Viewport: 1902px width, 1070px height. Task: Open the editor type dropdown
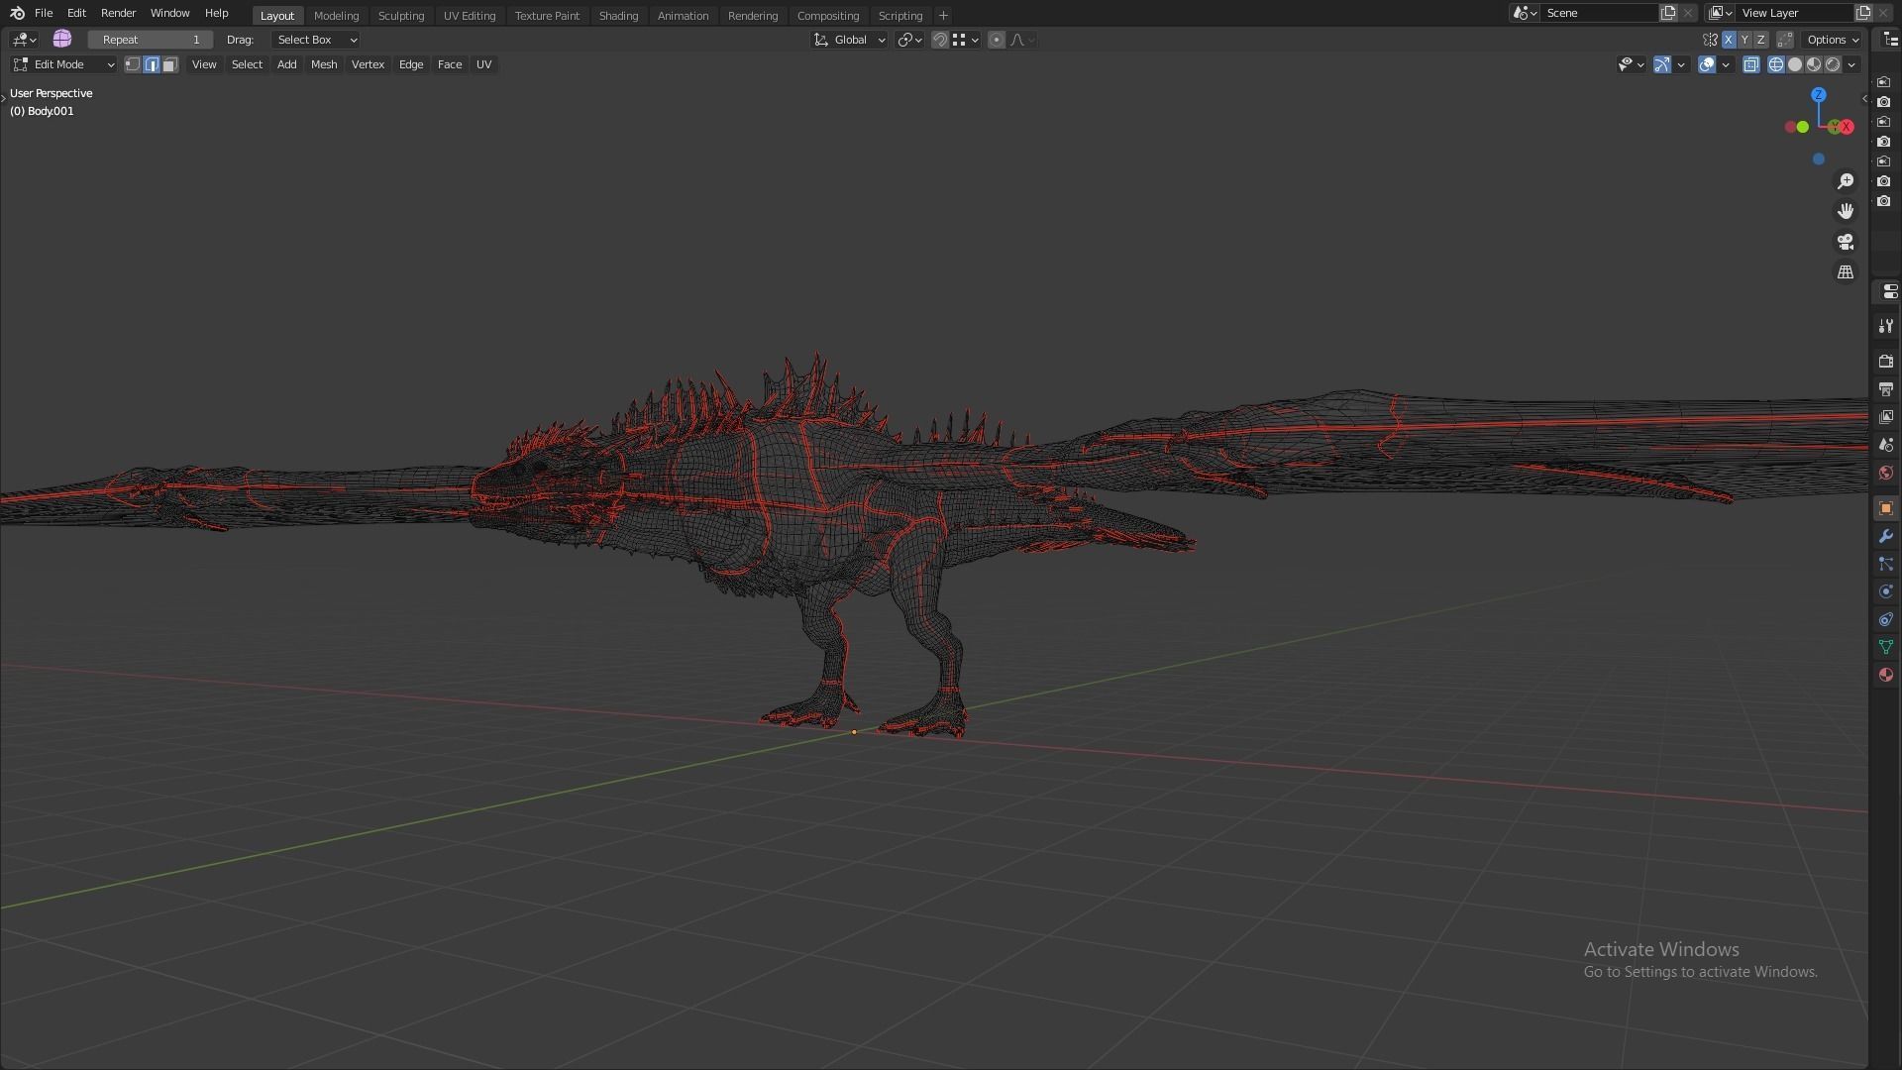(x=24, y=40)
